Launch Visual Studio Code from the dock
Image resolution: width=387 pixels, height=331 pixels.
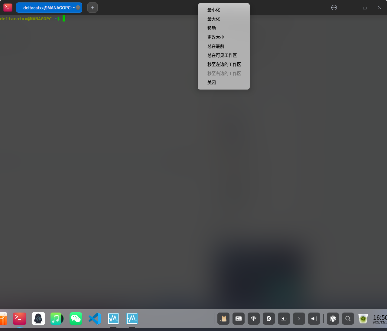tap(94, 318)
